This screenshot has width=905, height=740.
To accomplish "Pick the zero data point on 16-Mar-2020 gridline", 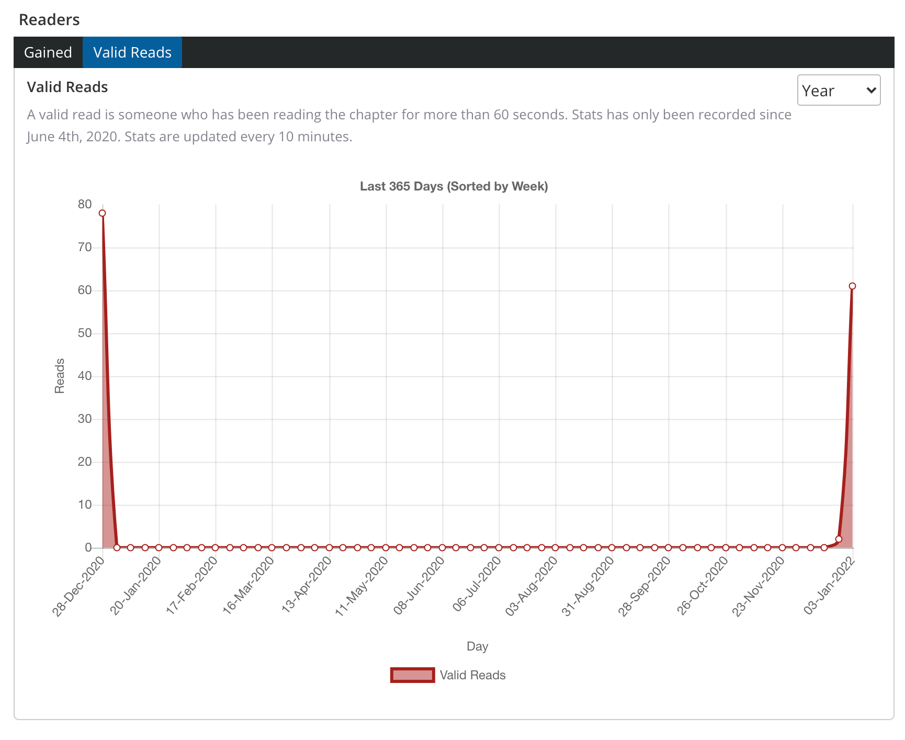I will point(272,547).
